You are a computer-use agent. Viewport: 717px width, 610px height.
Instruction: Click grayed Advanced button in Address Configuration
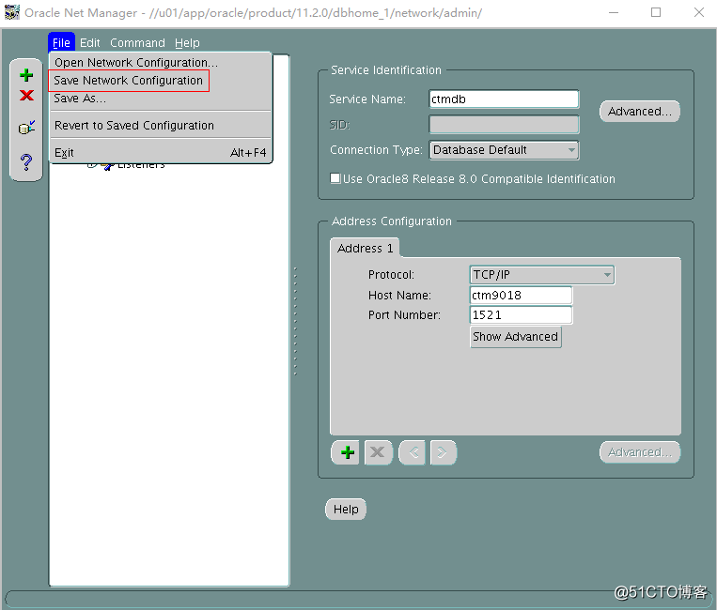[639, 452]
